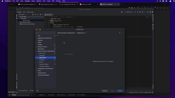Open the TODO tool window button
This screenshot has width=175, height=98.
[x=32, y=91]
